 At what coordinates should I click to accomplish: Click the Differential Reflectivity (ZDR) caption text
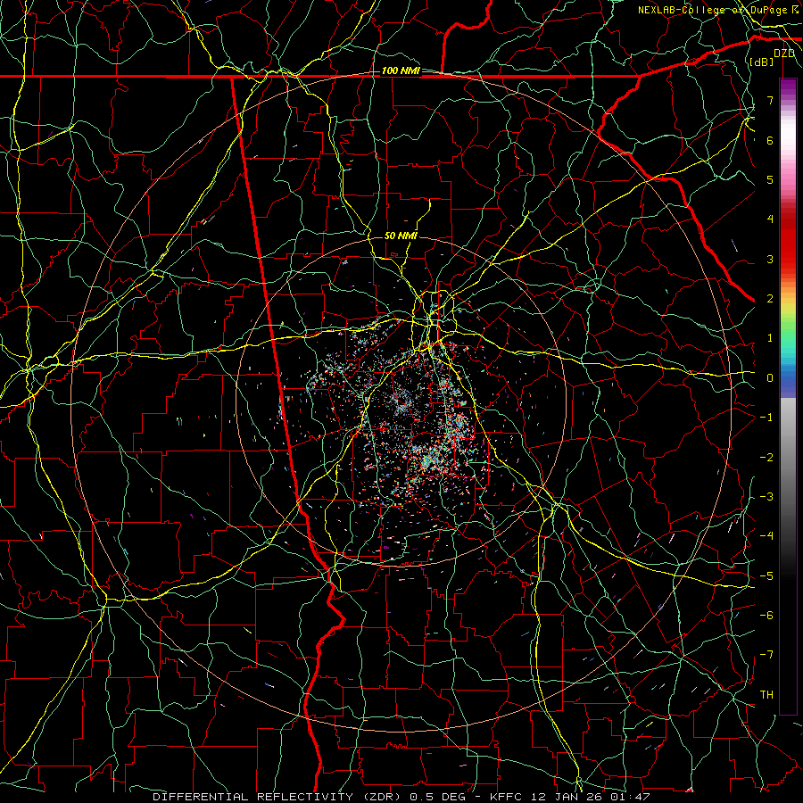point(278,797)
